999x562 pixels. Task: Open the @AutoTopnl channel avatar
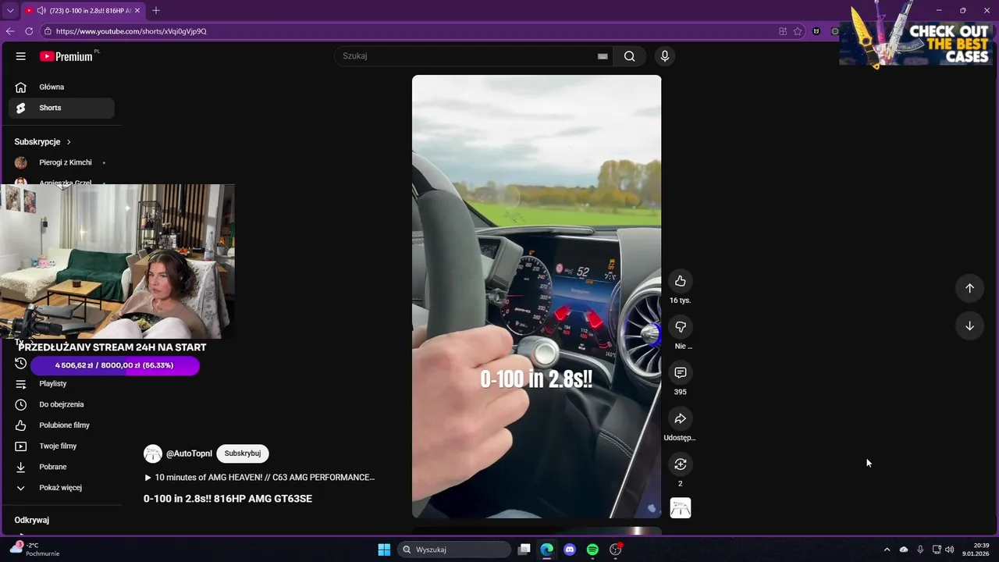click(153, 454)
